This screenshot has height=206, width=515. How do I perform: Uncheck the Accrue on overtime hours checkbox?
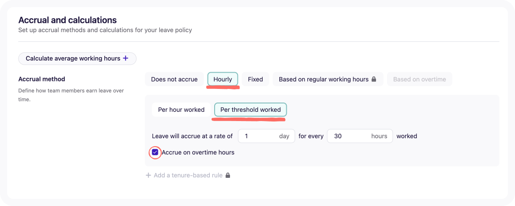155,152
